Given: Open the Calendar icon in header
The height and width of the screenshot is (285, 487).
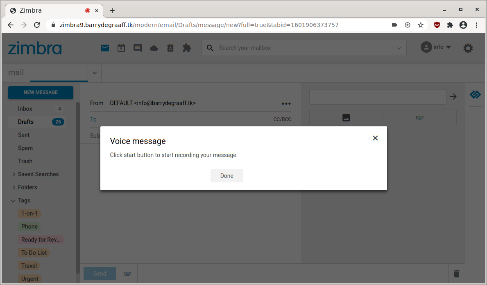Looking at the screenshot, I should 121,48.
